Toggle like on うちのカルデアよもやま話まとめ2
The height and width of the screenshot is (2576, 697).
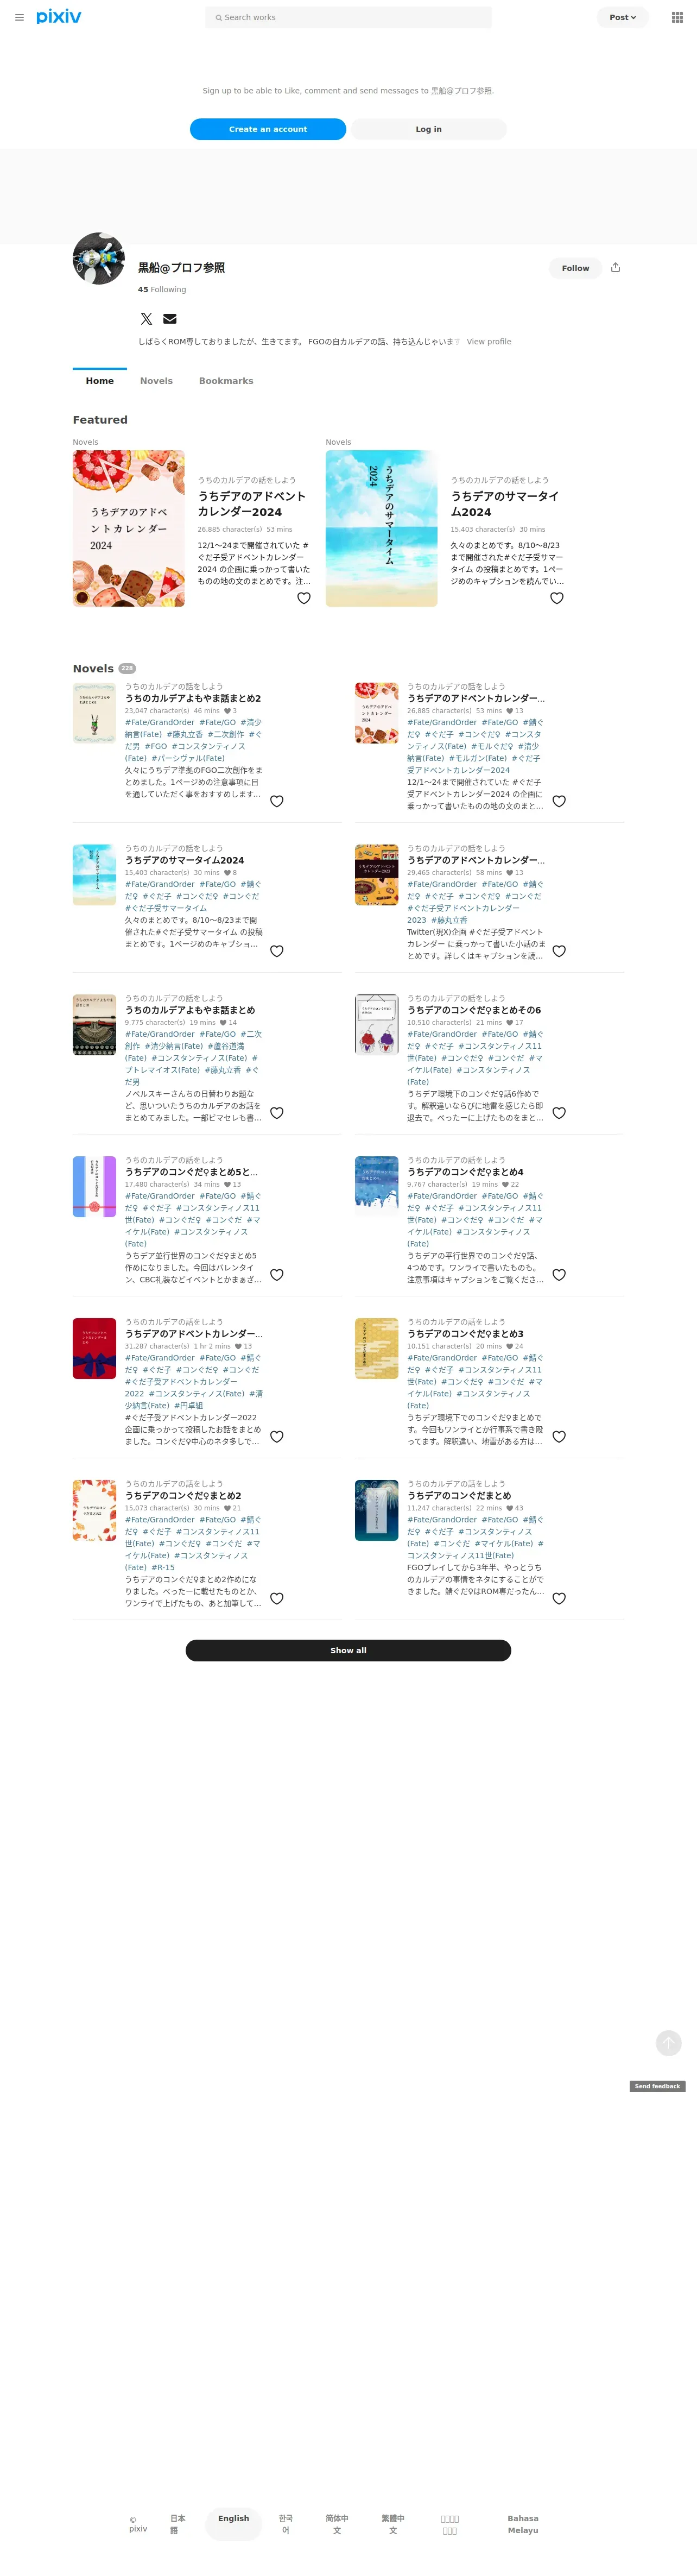click(x=277, y=801)
